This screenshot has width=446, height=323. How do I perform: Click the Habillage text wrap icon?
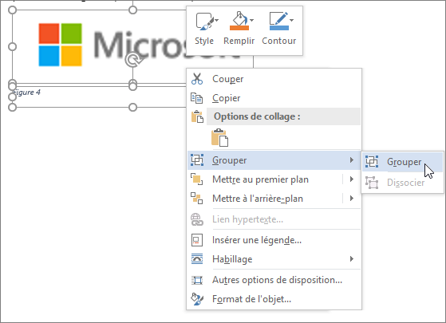point(197,259)
